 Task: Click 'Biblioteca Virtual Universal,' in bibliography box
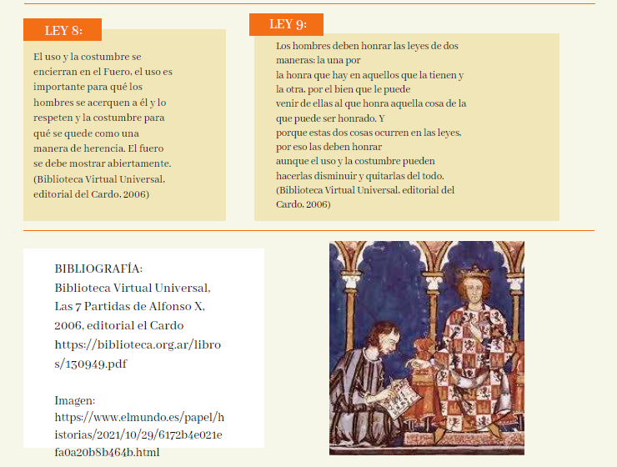tap(133, 288)
